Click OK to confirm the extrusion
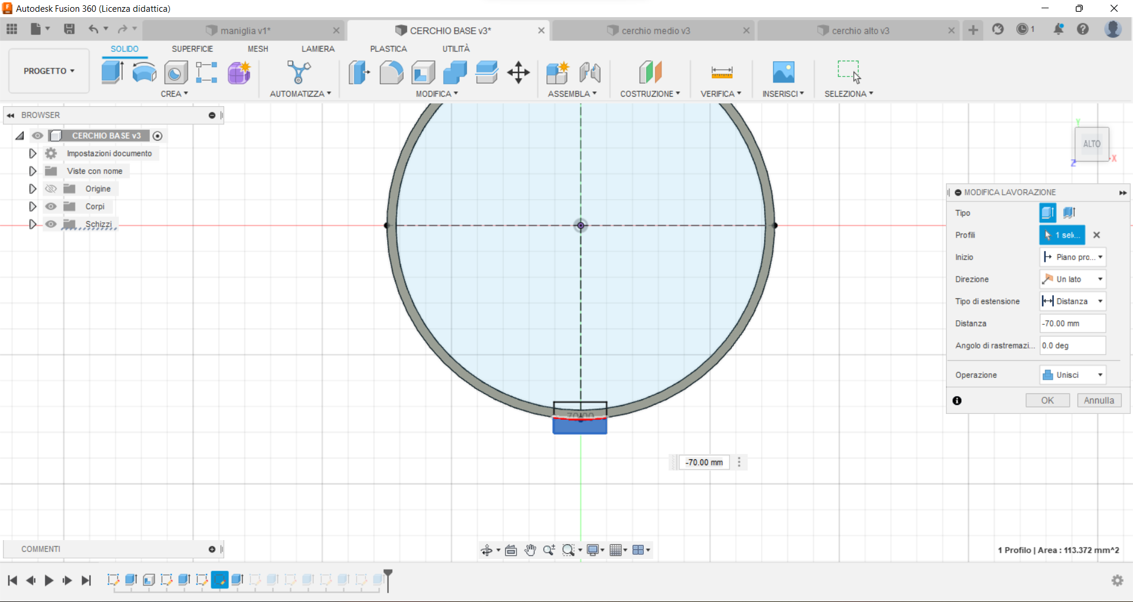 click(1047, 400)
